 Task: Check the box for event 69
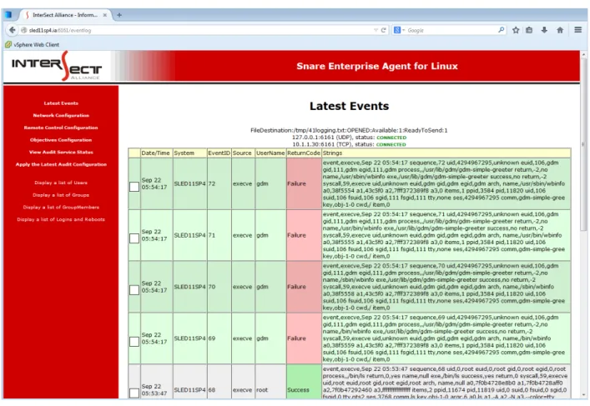pos(134,341)
